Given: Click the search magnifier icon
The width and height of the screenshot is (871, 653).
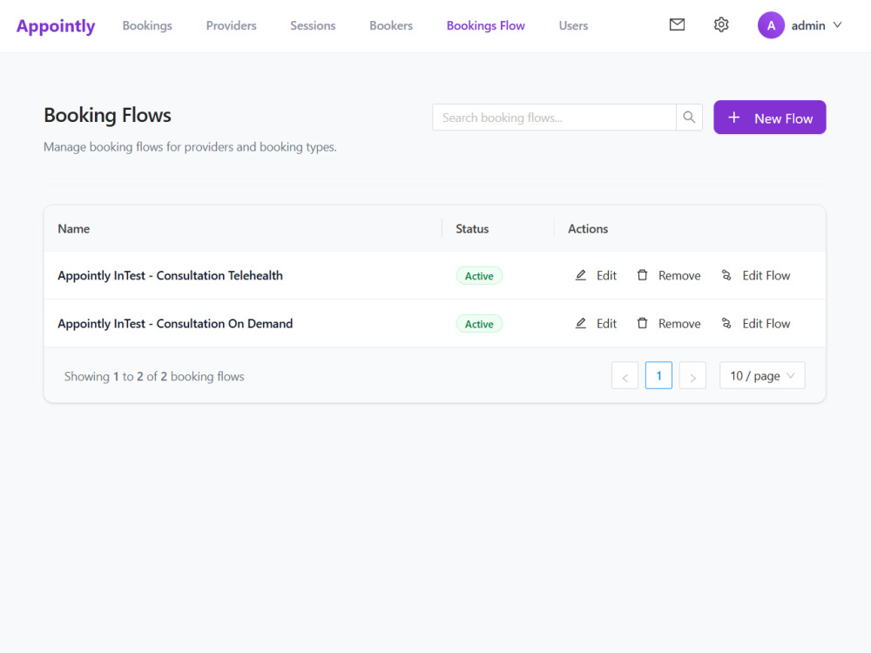Looking at the screenshot, I should (x=689, y=118).
